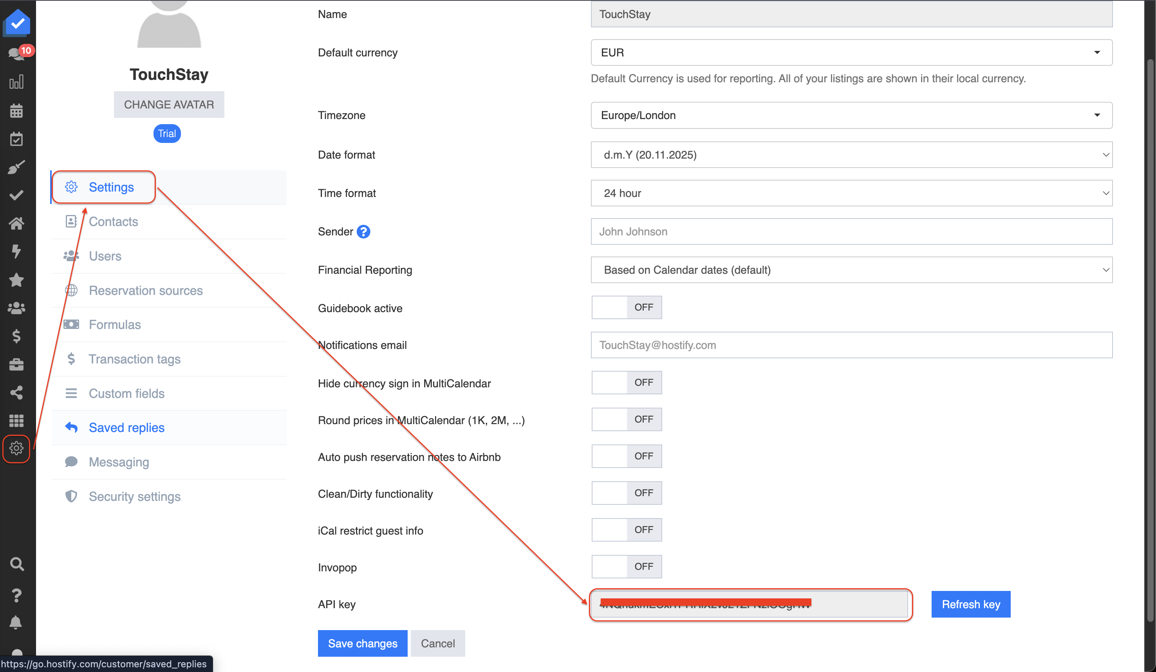The height and width of the screenshot is (672, 1156).
Task: Click the blue help icon next to Sender
Action: (x=363, y=232)
